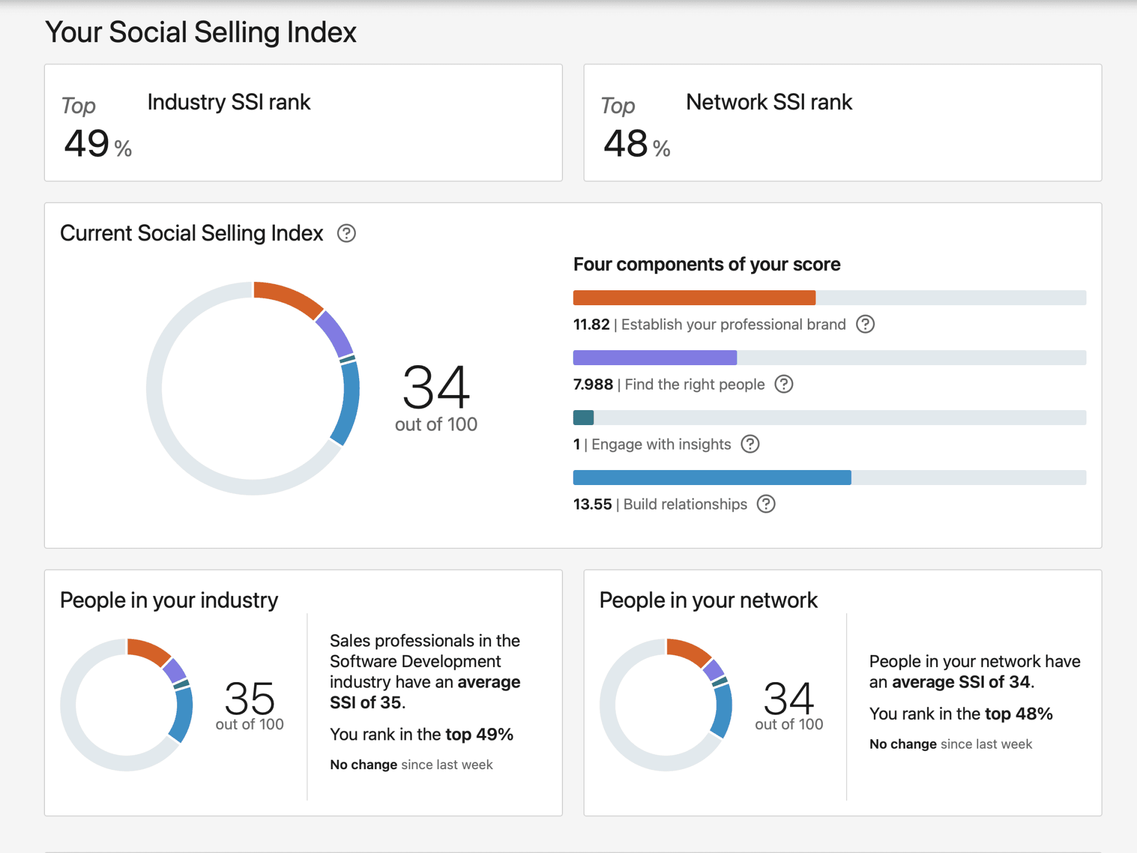Click the orange professional brand progress bar
This screenshot has width=1137, height=853.
pyautogui.click(x=829, y=297)
